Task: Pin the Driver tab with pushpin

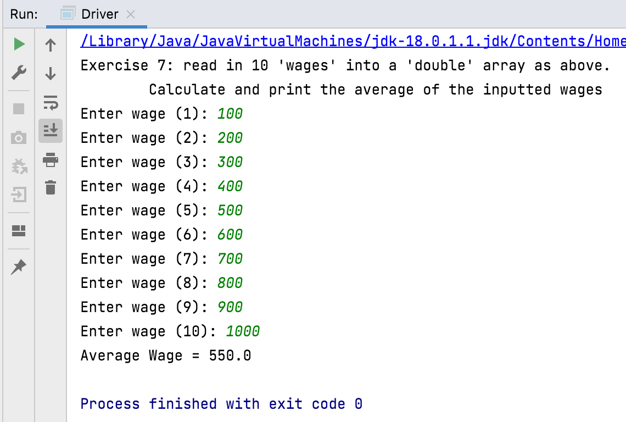Action: pos(19,267)
